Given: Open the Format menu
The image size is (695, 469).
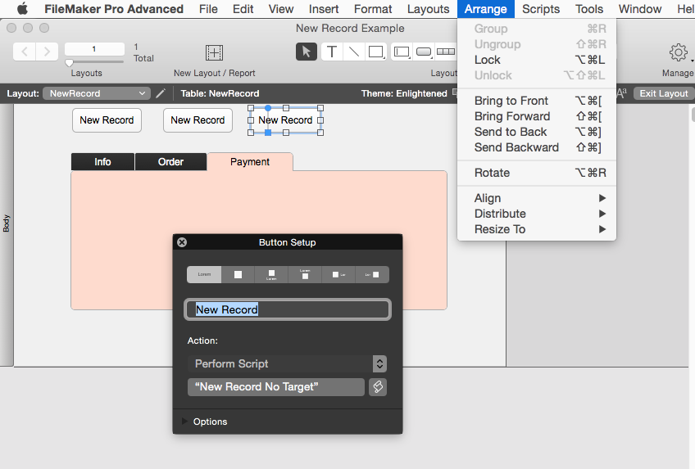Looking at the screenshot, I should 373,9.
